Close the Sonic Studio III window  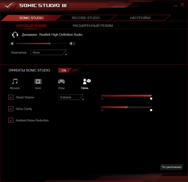point(182,5)
